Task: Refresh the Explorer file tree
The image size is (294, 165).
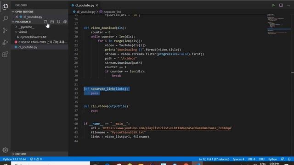Action: (x=58, y=22)
